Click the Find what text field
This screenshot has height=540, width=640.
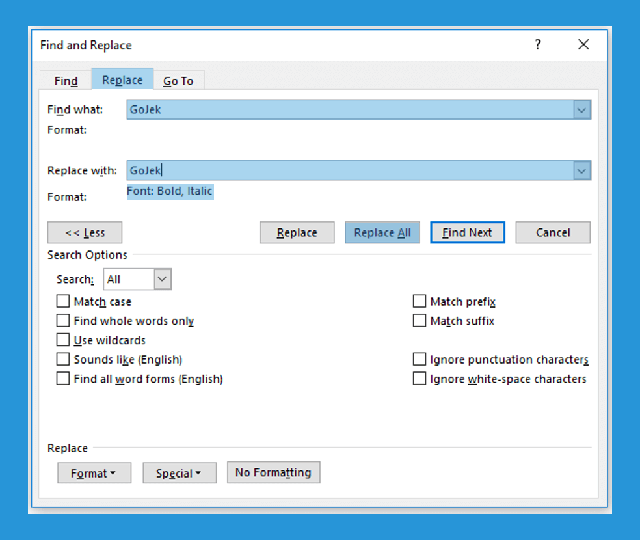click(x=350, y=109)
